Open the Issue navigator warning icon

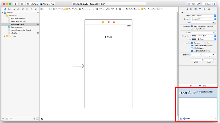[18, 9]
